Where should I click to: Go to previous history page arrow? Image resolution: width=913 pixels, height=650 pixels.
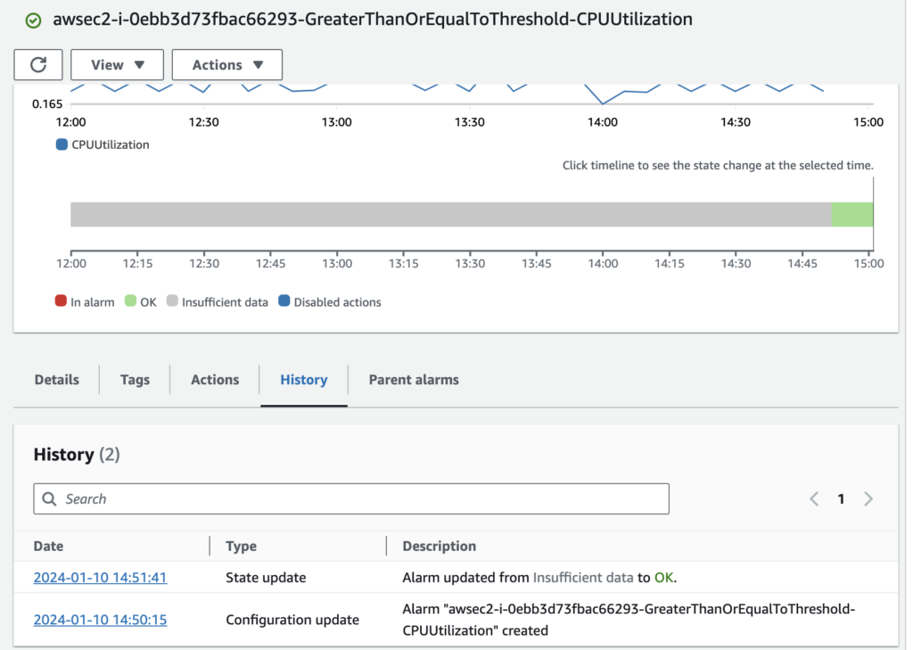click(813, 499)
